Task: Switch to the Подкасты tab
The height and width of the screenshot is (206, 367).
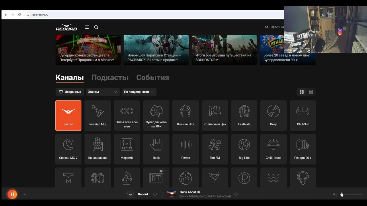Action: 110,78
